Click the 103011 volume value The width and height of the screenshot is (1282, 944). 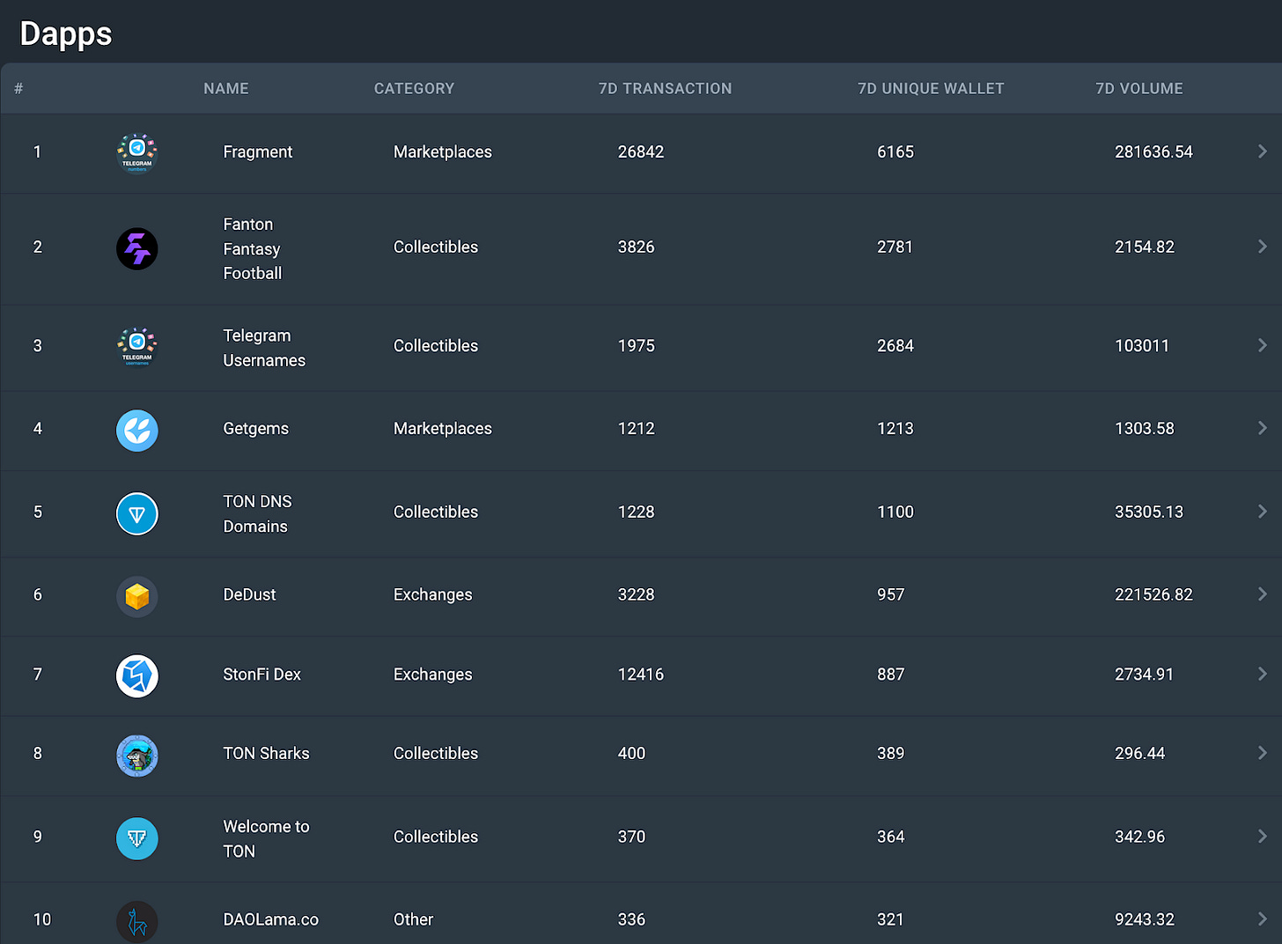click(x=1142, y=345)
